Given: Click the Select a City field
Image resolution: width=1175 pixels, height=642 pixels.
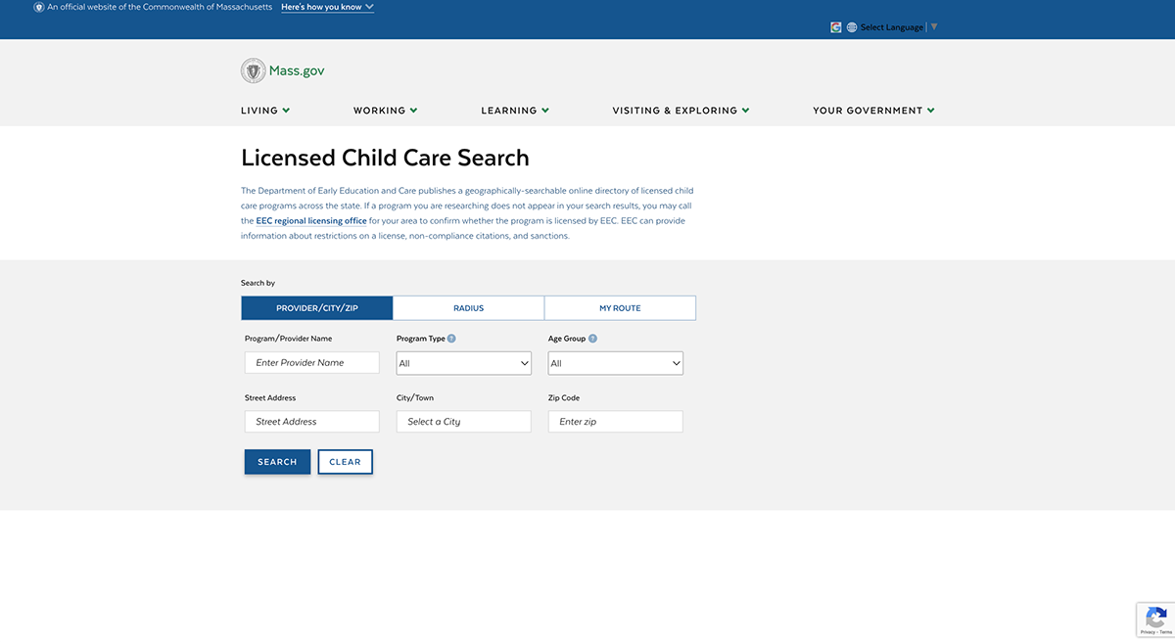Looking at the screenshot, I should click(x=464, y=422).
